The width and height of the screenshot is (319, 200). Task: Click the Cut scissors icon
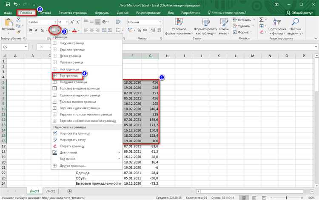(x=18, y=20)
